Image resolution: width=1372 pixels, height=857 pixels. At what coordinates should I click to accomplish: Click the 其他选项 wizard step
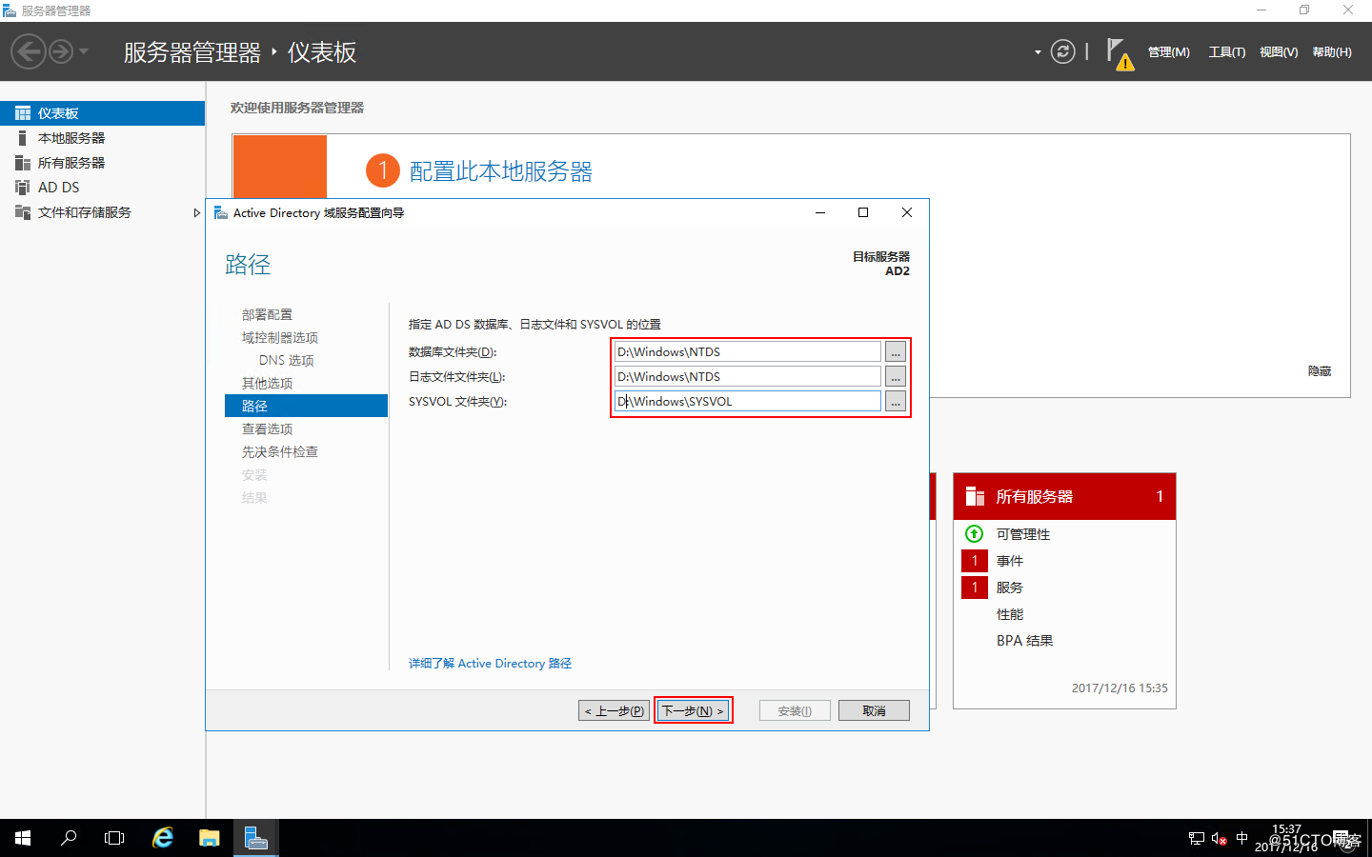click(267, 383)
